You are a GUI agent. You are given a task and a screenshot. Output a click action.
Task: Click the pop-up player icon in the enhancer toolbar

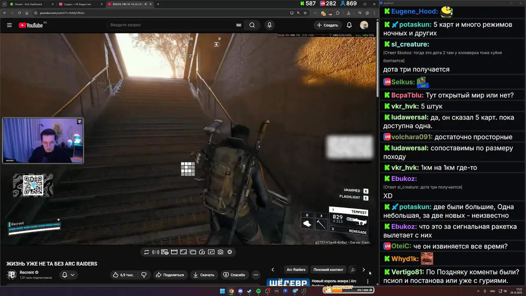point(193,252)
